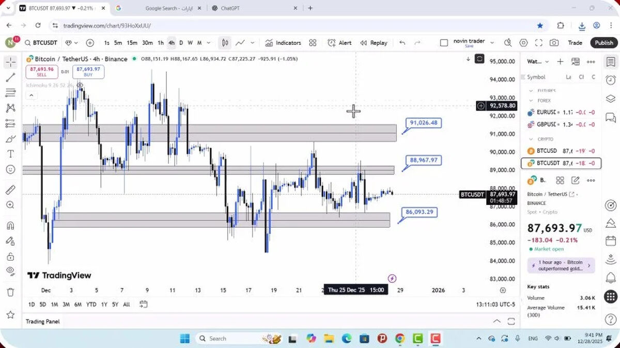Switch to the 30m interval
Viewport: 620px width, 348px height.
(x=147, y=43)
